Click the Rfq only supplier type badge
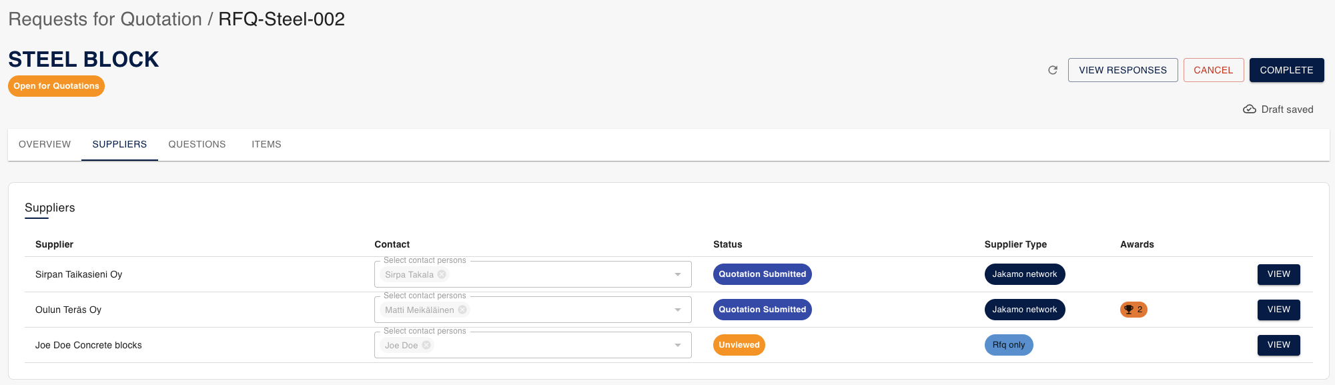This screenshot has width=1335, height=385. tap(1009, 345)
